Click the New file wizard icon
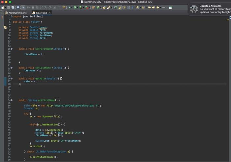Image resolution: width=231 pixels, height=162 pixels. coord(3,7)
